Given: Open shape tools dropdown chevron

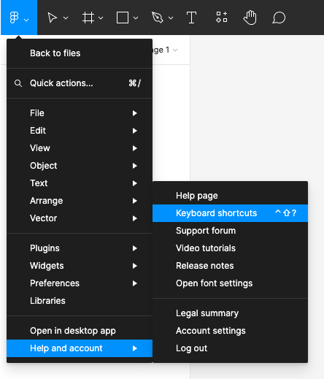Looking at the screenshot, I should tap(136, 18).
